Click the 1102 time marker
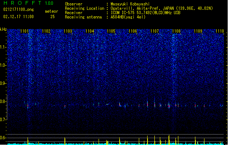Screen dimensions: 228x145 pos(46,31)
